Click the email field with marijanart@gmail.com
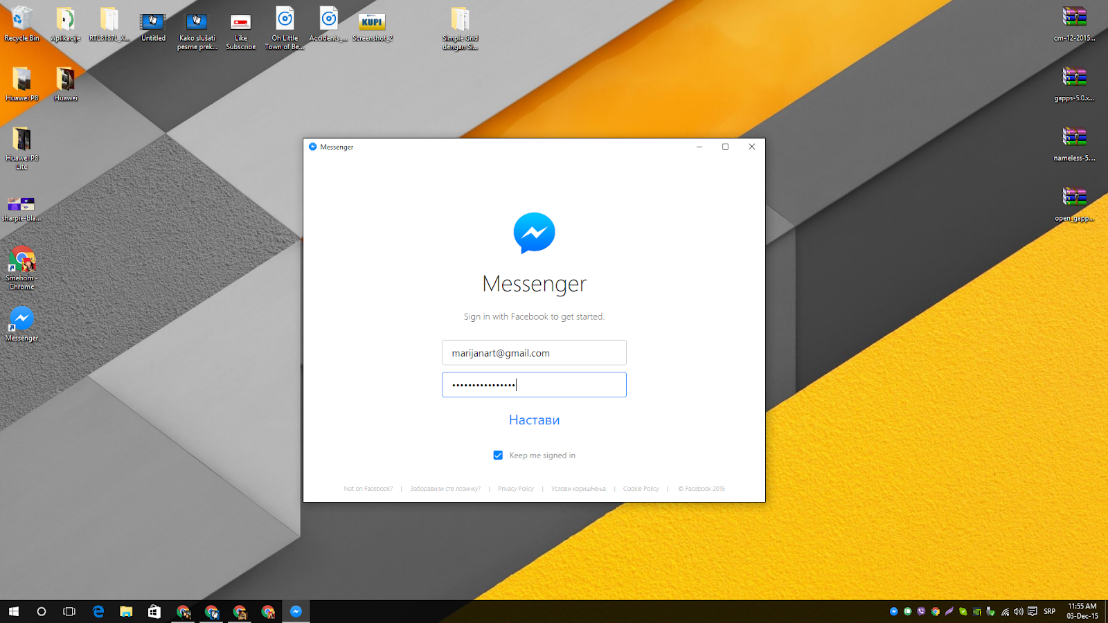 click(x=534, y=352)
